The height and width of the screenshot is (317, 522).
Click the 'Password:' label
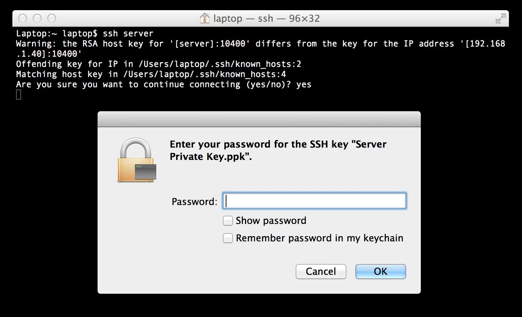pyautogui.click(x=194, y=201)
